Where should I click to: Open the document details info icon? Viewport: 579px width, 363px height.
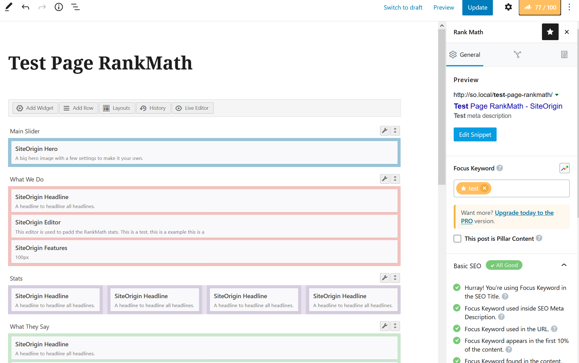click(59, 7)
